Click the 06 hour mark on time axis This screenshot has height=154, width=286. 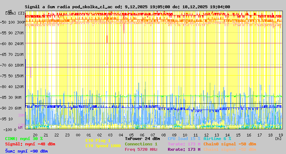click(142, 135)
